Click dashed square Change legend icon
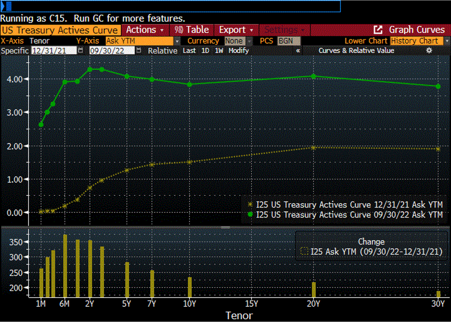This screenshot has width=451, height=322. click(x=304, y=251)
